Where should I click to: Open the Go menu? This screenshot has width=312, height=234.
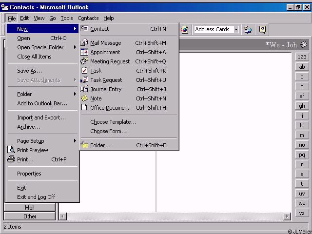(53, 19)
